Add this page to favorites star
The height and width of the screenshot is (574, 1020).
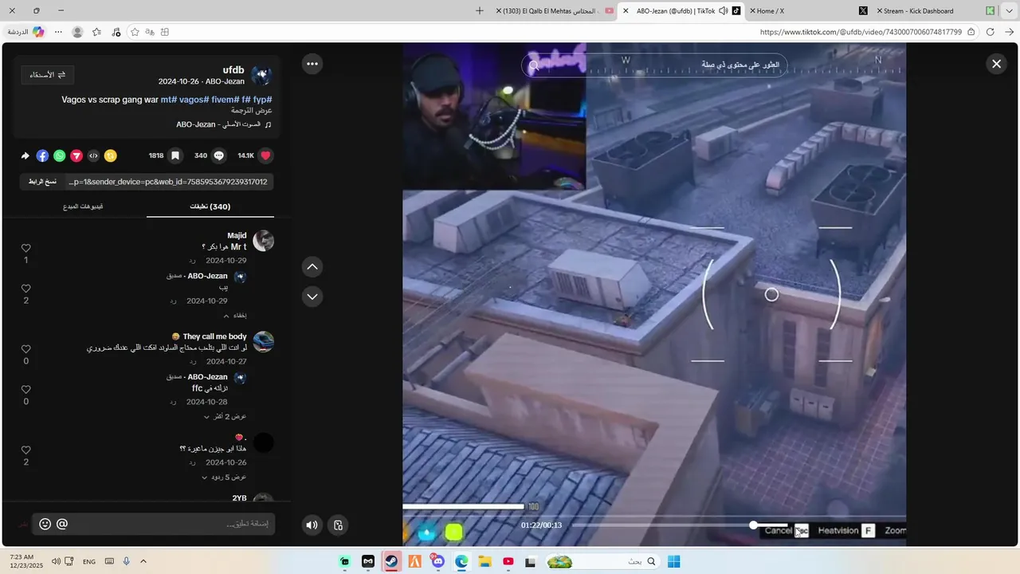coord(135,32)
